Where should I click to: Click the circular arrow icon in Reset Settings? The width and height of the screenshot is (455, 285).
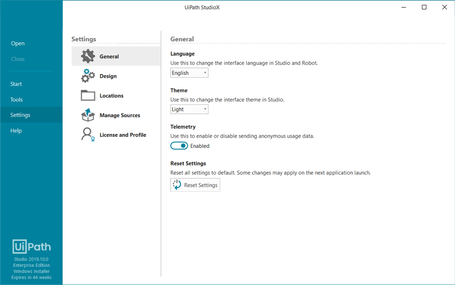tap(177, 185)
